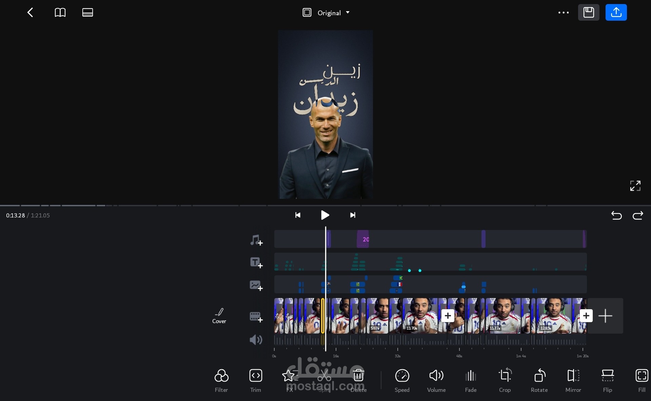
Task: Tap the blue export button
Action: click(x=616, y=13)
